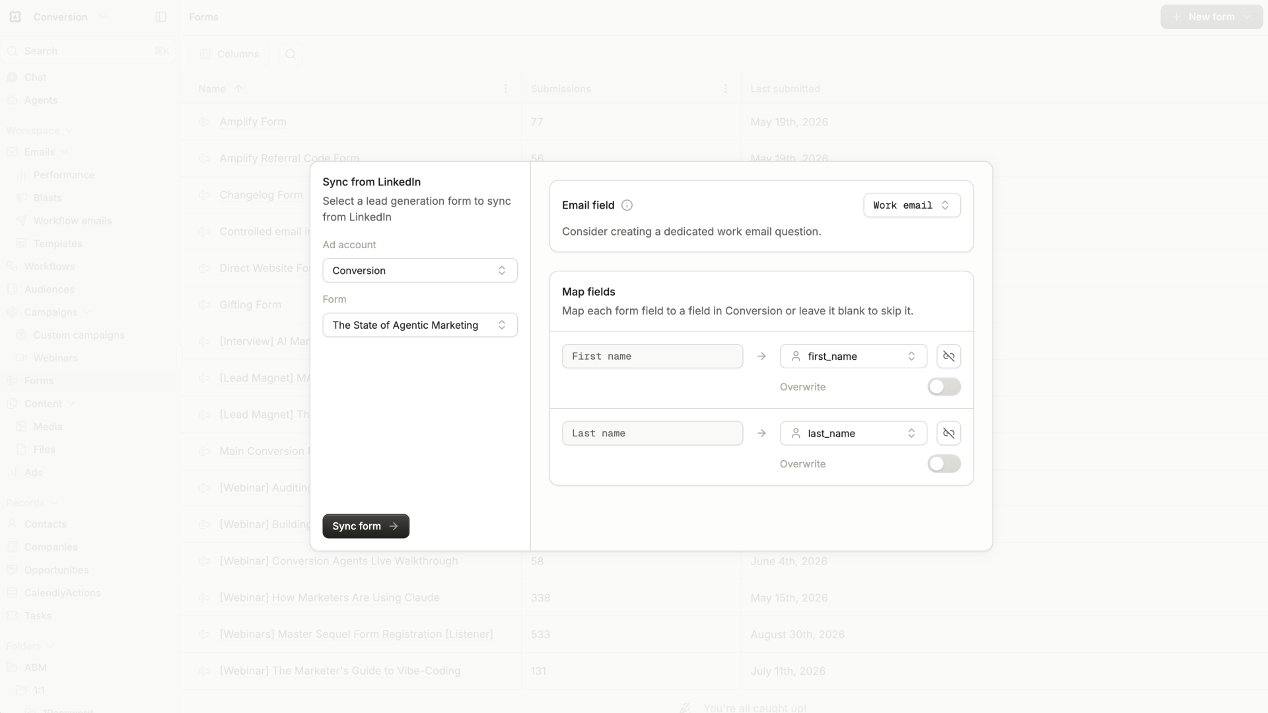Click the Workflows icon in sidebar
Viewport: 1268px width, 713px height.
[12, 267]
